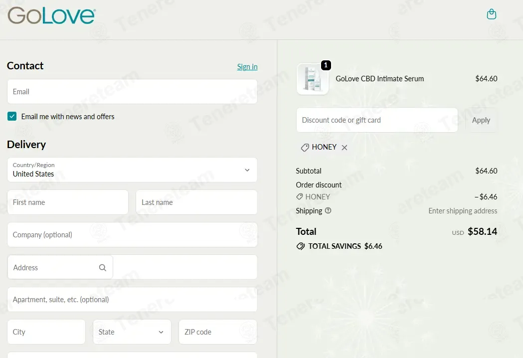Click the City input field
This screenshot has width=523, height=358.
coord(46,332)
